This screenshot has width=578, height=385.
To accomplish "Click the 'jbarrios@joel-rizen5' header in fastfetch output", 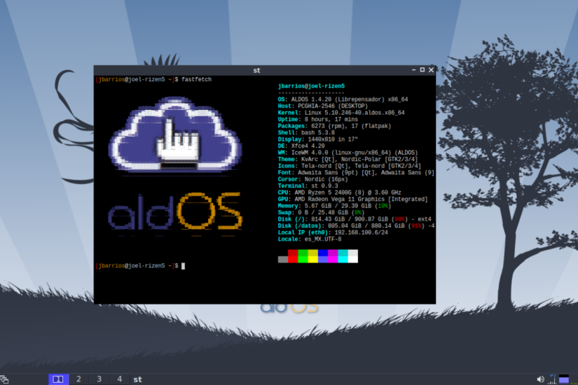I will 311,86.
